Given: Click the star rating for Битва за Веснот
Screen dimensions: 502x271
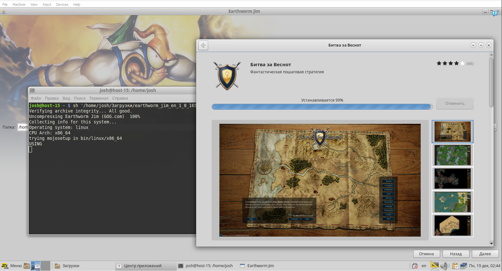Looking at the screenshot, I should 451,63.
